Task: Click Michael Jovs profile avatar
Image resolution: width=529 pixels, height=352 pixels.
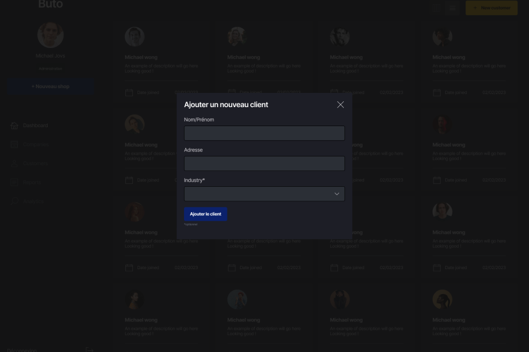Action: tap(50, 35)
